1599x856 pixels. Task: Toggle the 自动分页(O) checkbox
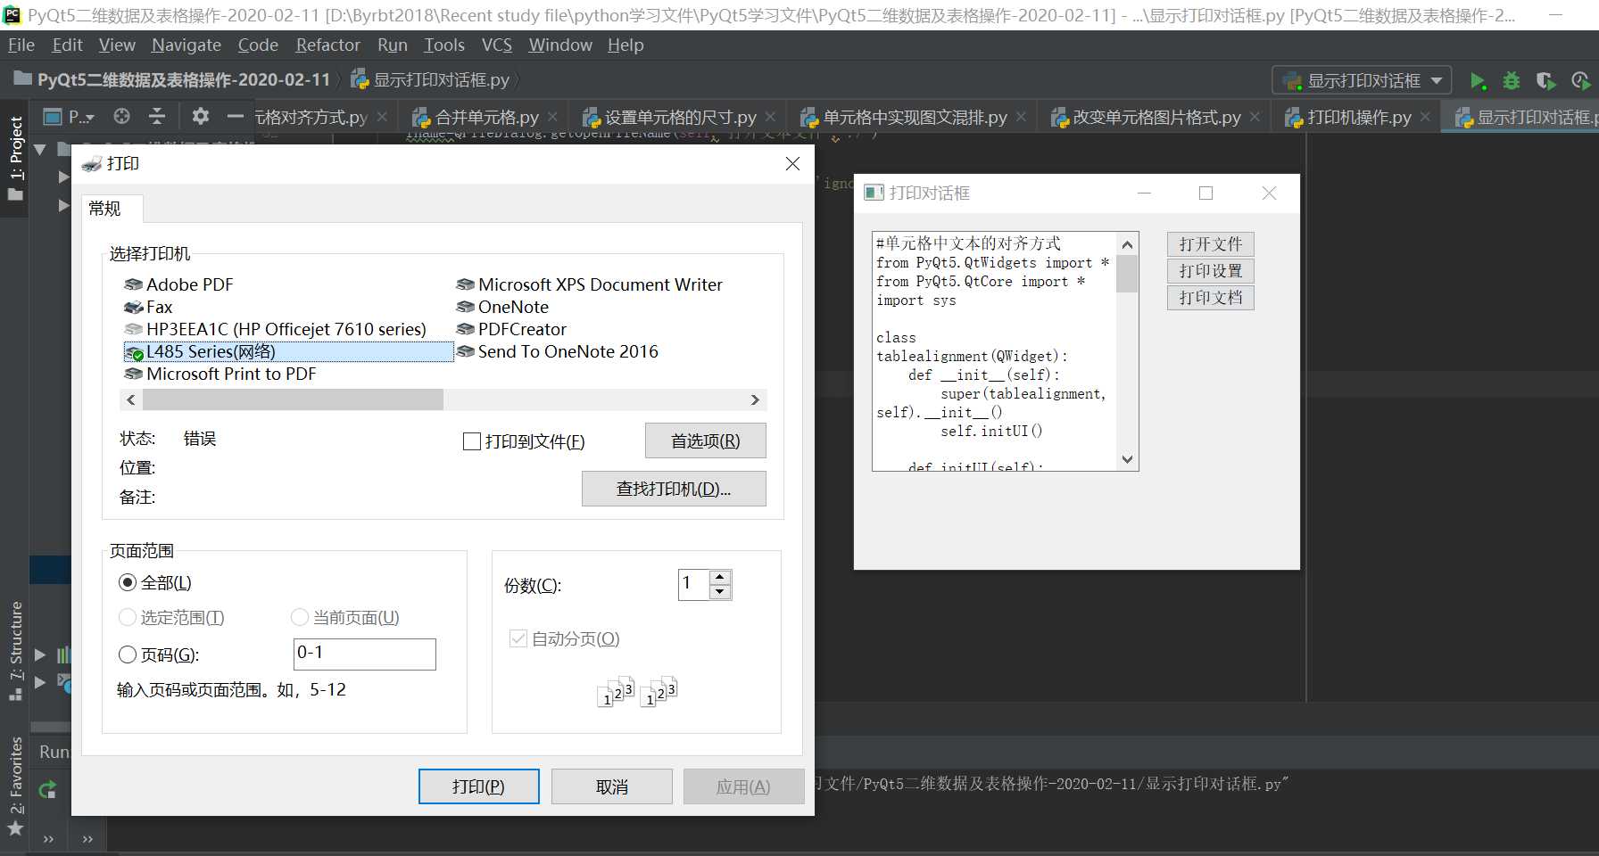(x=518, y=638)
